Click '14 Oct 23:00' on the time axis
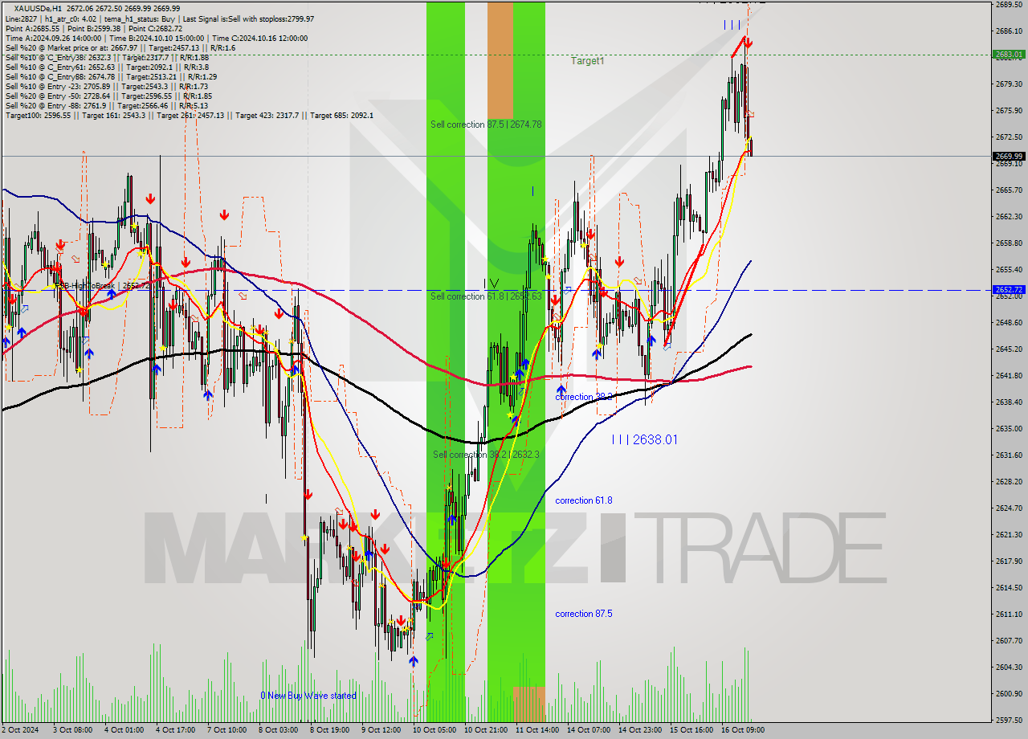 [x=640, y=730]
